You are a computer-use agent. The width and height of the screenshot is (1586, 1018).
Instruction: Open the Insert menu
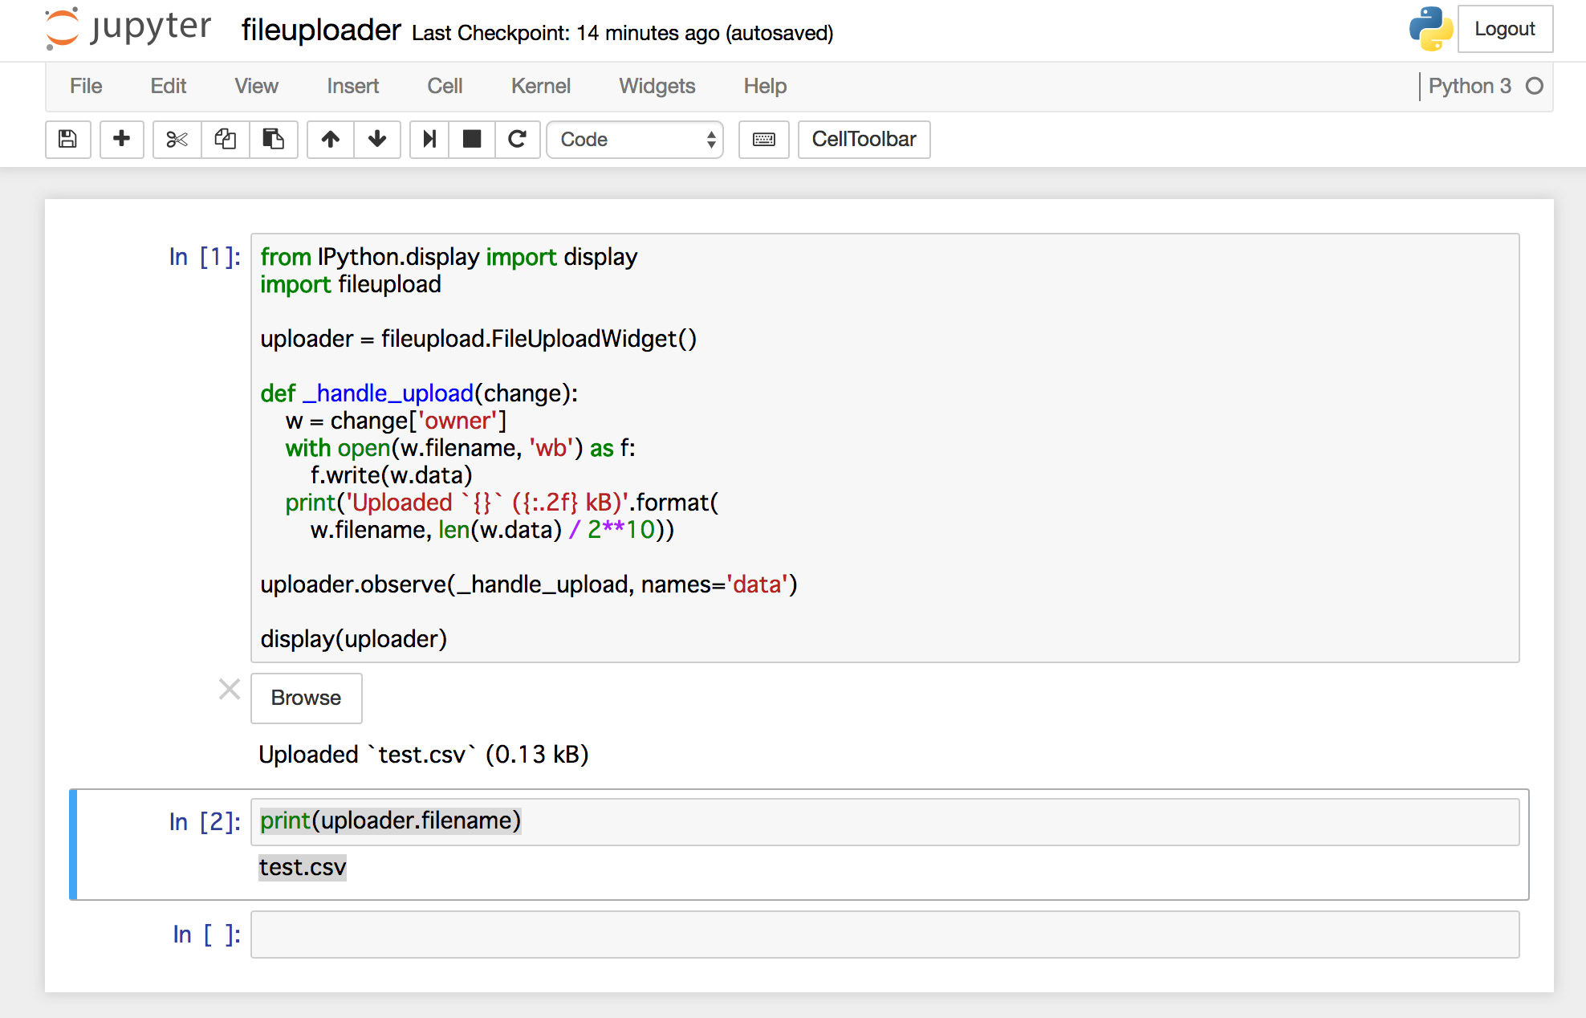point(353,86)
